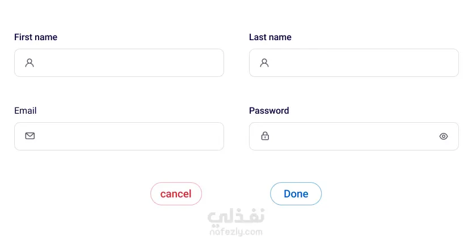Click the person icon in Last name field
This screenshot has width=472, height=237.
point(264,63)
